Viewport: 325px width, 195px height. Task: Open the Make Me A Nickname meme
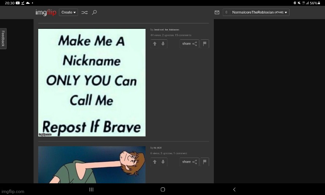pyautogui.click(x=92, y=82)
